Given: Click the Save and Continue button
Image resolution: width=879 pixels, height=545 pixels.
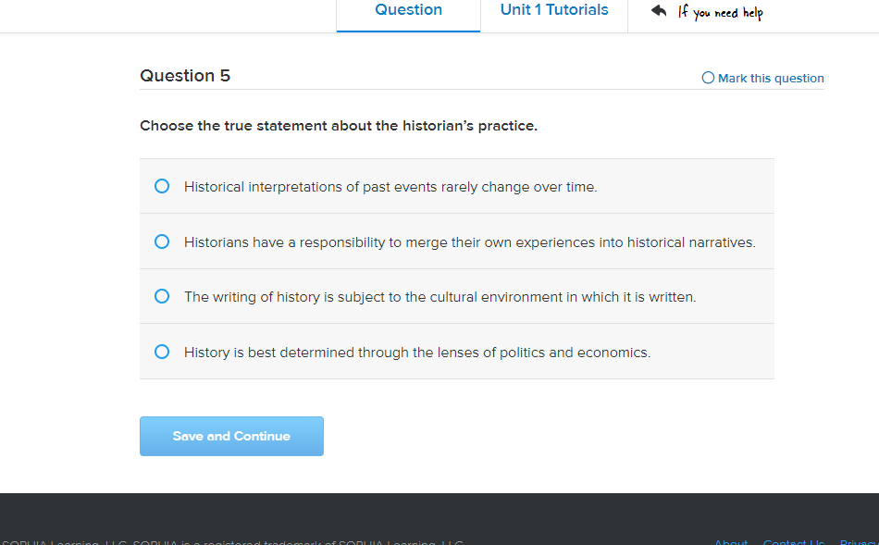Looking at the screenshot, I should point(231,436).
